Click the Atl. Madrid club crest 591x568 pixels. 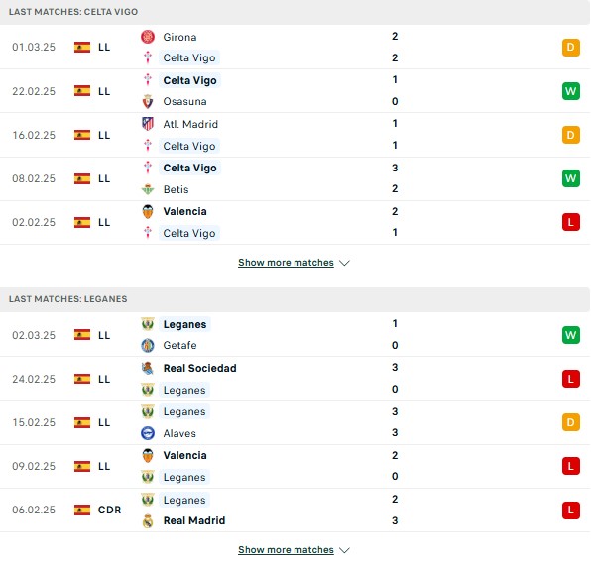(148, 124)
